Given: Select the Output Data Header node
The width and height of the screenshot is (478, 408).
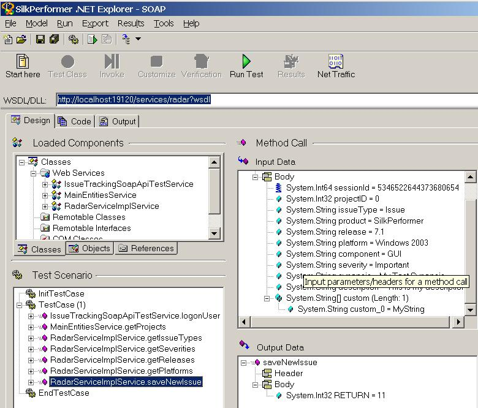Looking at the screenshot, I should point(289,373).
